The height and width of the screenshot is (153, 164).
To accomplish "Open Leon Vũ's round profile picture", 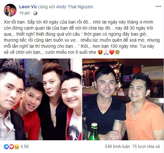I will [10, 10].
